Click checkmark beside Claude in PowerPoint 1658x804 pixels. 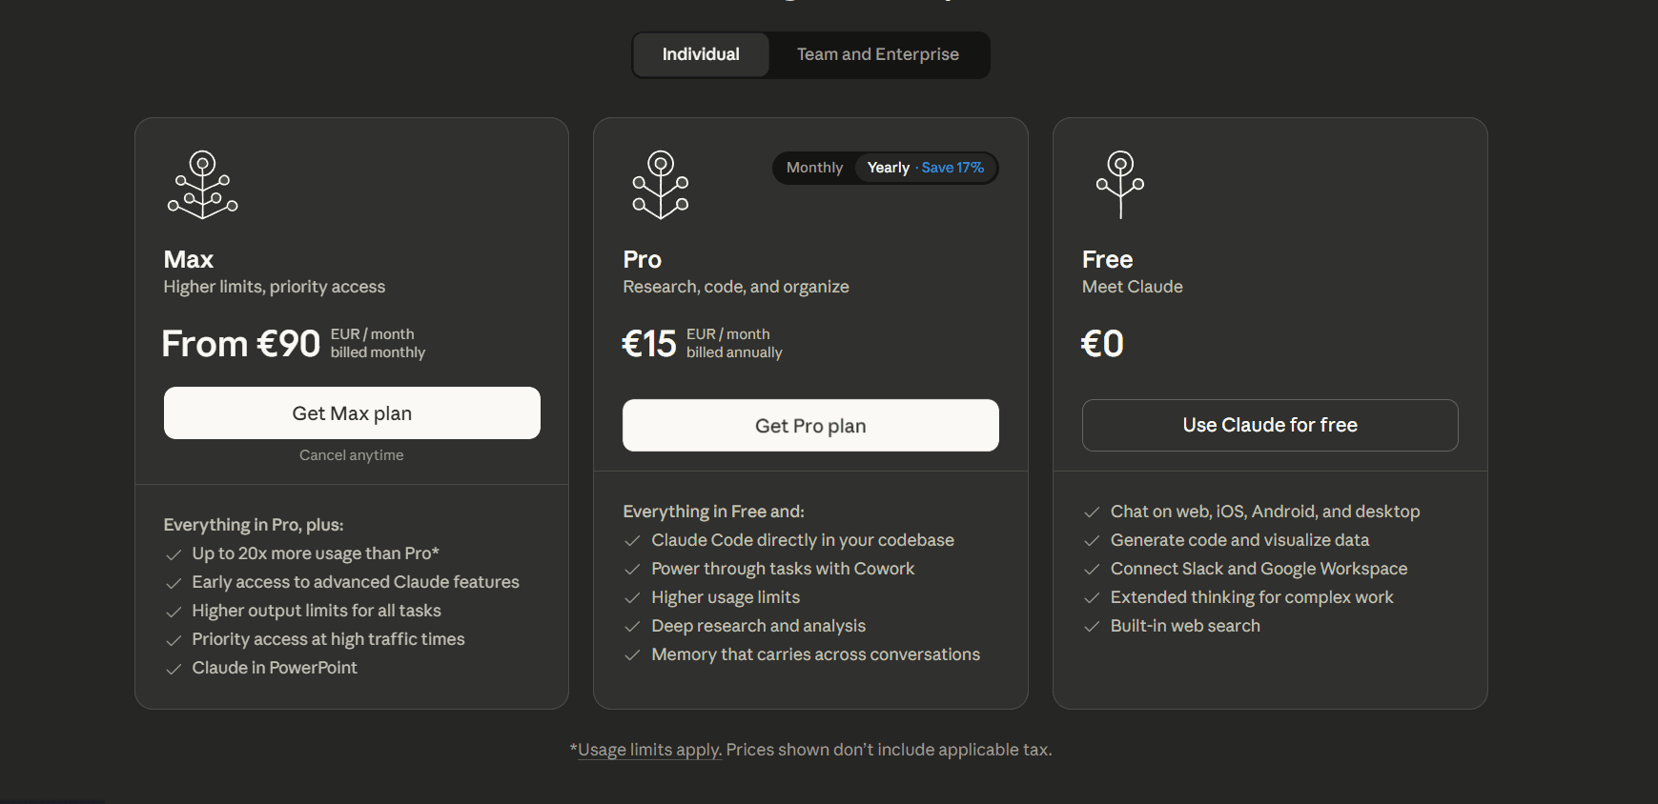coord(174,669)
